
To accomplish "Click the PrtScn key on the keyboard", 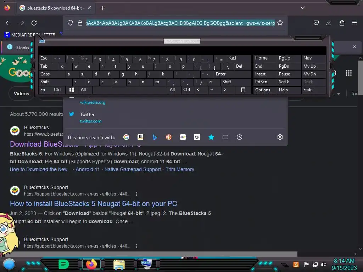I will (265, 82).
